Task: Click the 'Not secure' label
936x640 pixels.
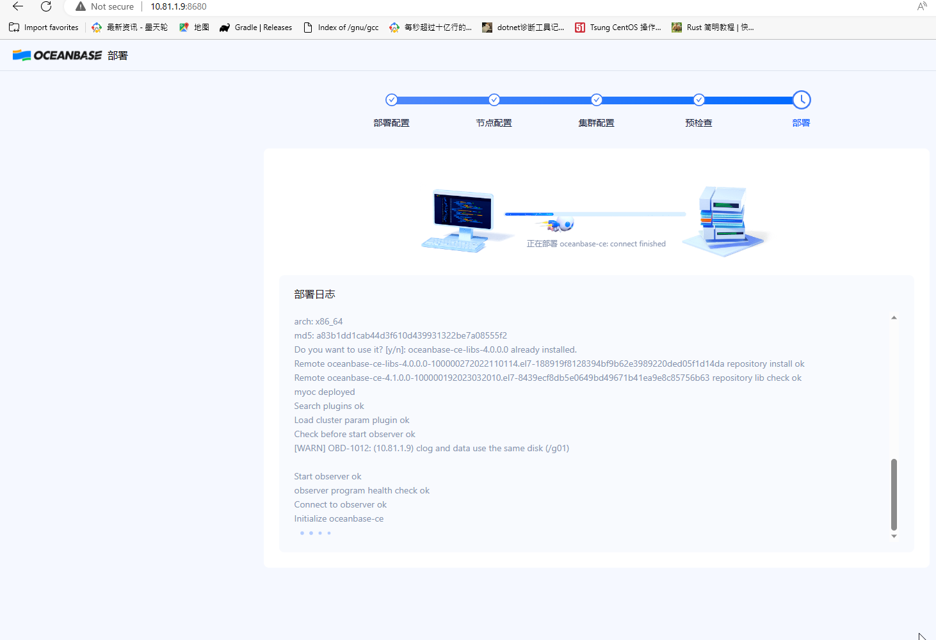Action: pyautogui.click(x=113, y=6)
